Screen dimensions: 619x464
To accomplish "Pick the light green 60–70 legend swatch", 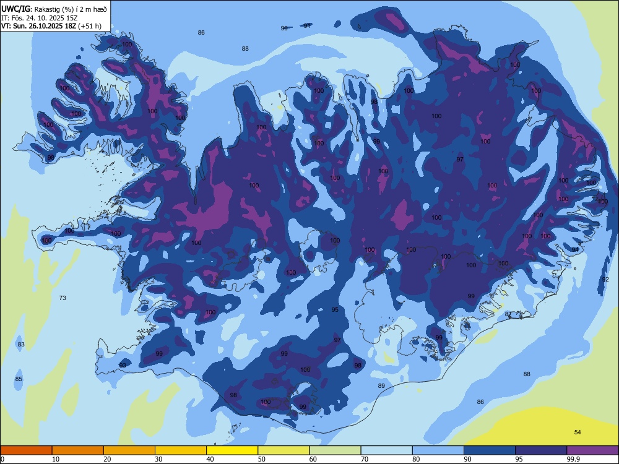I will tap(335, 450).
